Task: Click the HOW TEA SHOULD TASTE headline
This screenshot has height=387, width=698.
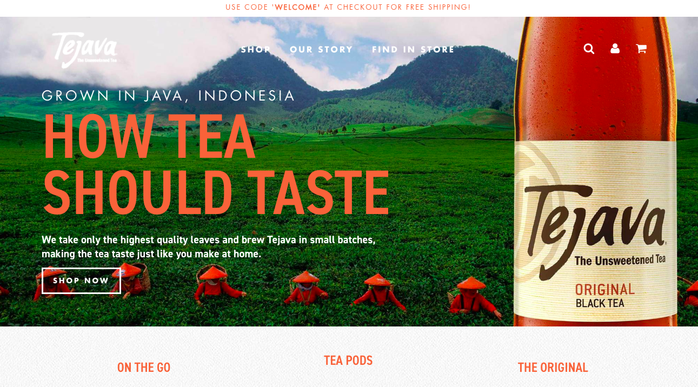Action: coord(216,163)
